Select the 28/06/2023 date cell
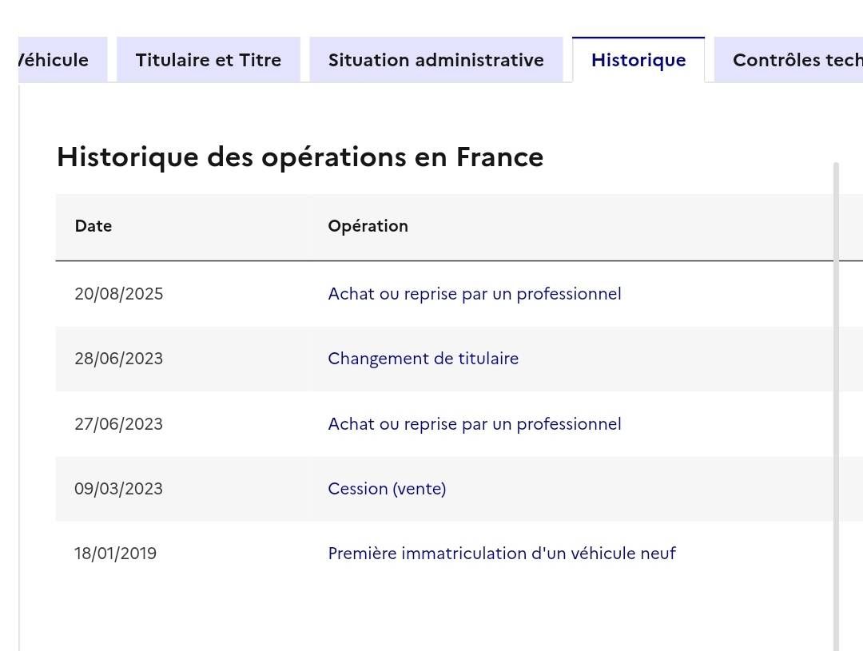The width and height of the screenshot is (863, 651). [x=119, y=358]
